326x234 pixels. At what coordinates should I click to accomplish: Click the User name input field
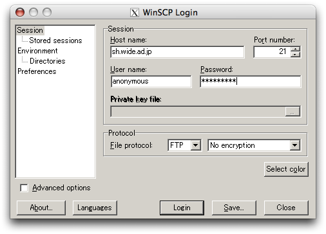point(151,82)
